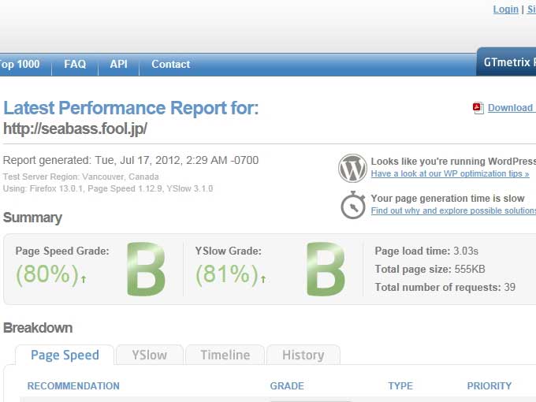Viewport: 536px width, 402px height.
Task: Open the Top 1000 navigation item
Action: (x=19, y=65)
